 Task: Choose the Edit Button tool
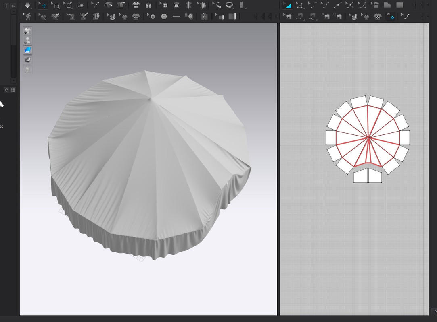click(x=151, y=17)
